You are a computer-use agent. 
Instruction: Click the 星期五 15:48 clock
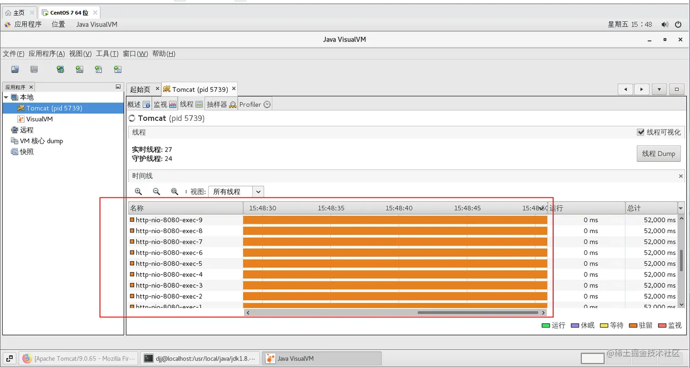click(x=630, y=25)
